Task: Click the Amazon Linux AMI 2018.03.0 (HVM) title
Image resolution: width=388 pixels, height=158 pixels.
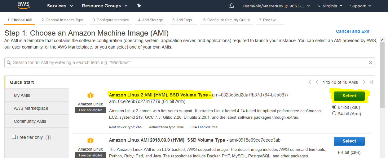Action: pyautogui.click(x=167, y=140)
